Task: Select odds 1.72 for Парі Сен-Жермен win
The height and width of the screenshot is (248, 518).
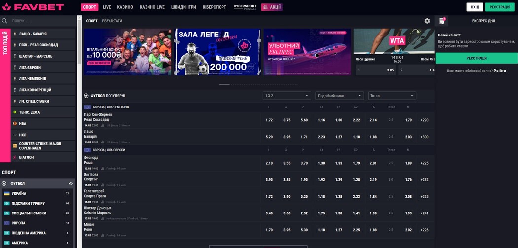Action: [269, 120]
